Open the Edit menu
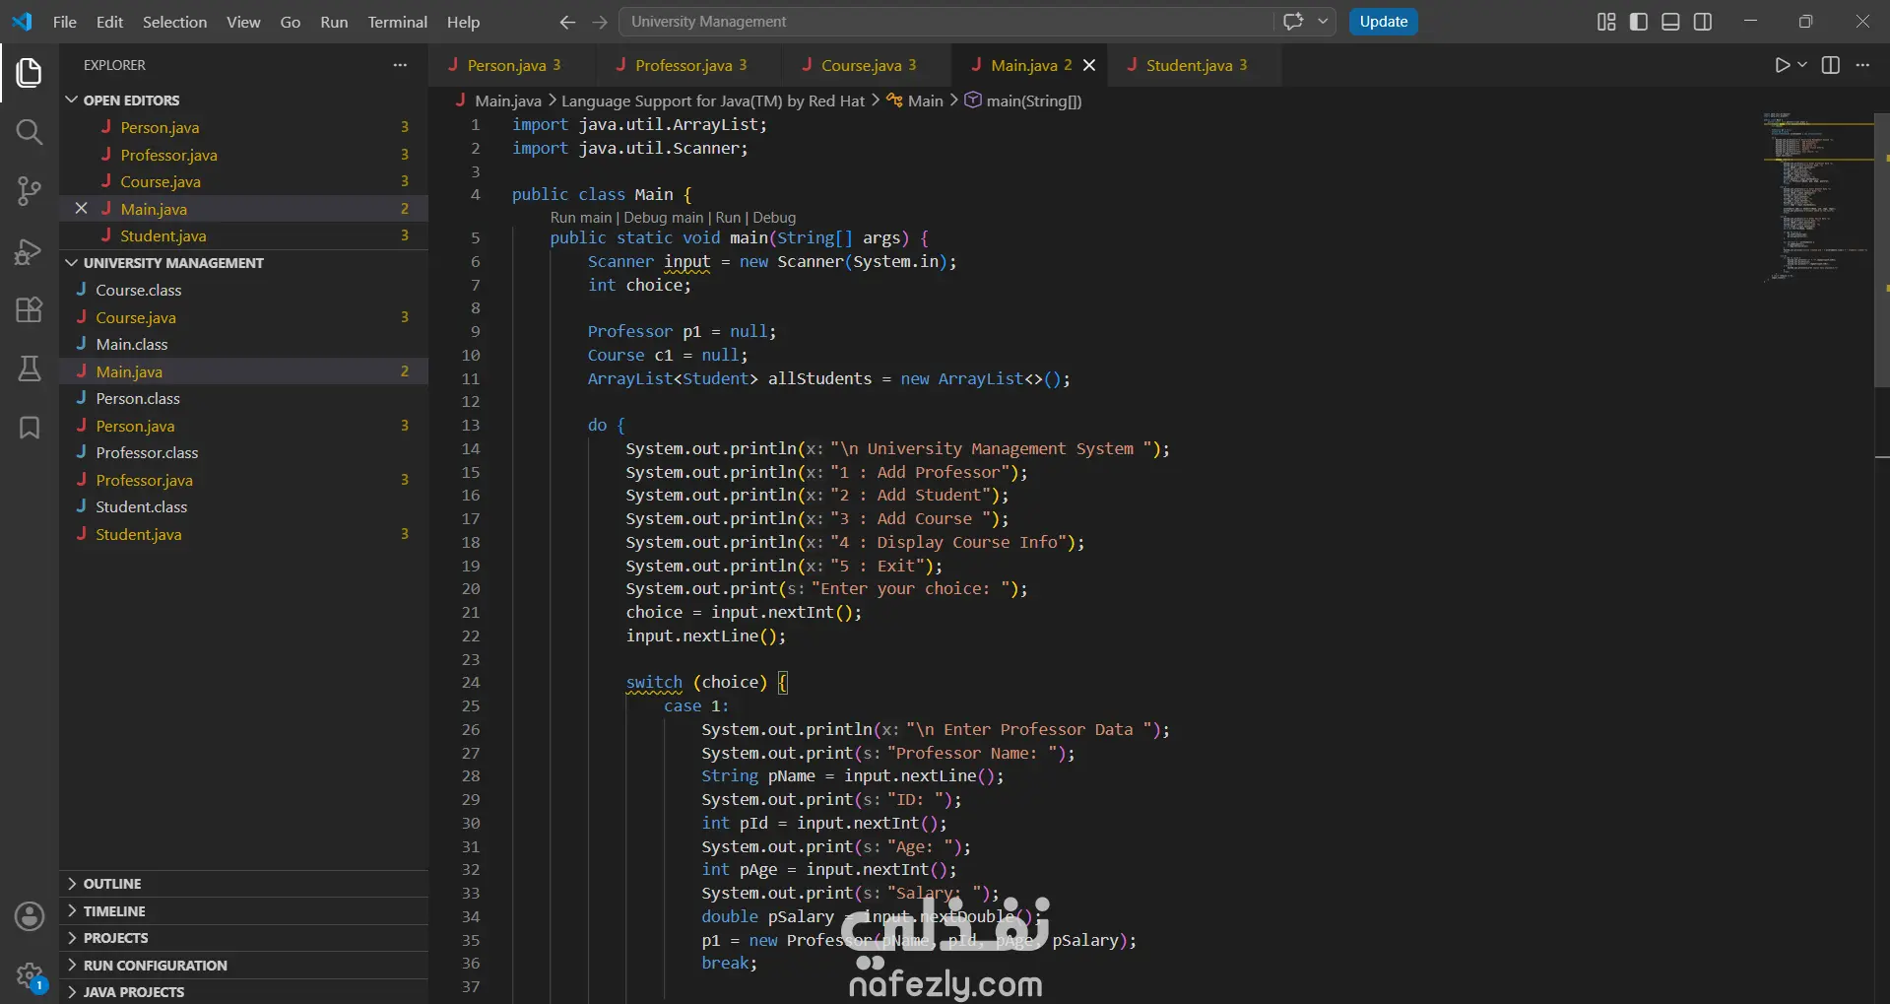This screenshot has width=1890, height=1004. [x=109, y=22]
